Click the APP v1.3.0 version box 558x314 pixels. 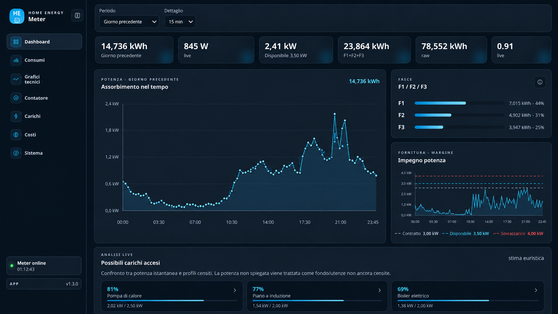point(44,284)
